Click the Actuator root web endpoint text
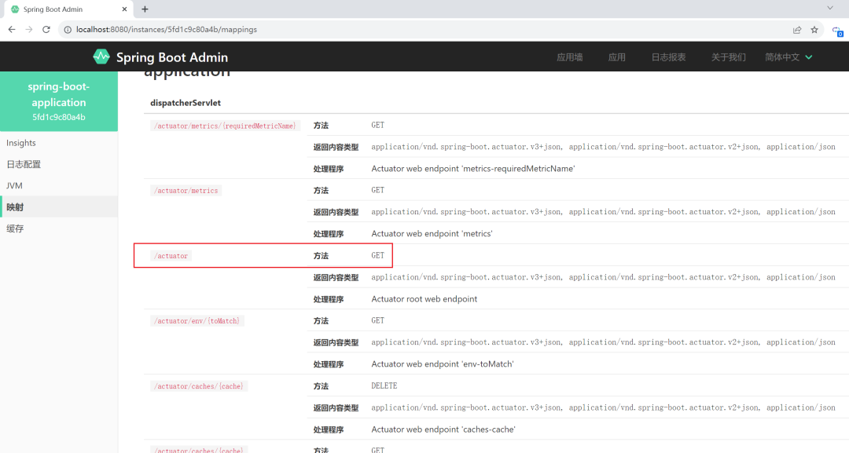 point(424,299)
